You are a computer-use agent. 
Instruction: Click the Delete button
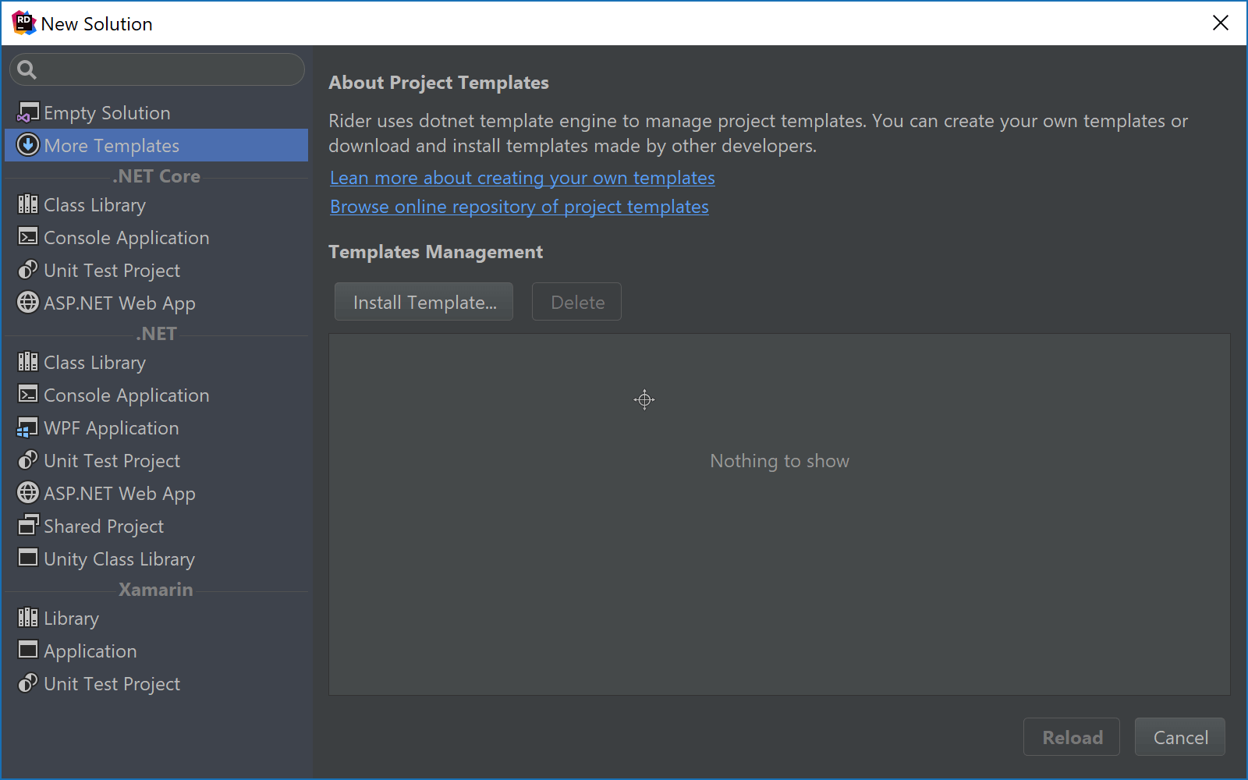[x=576, y=302]
